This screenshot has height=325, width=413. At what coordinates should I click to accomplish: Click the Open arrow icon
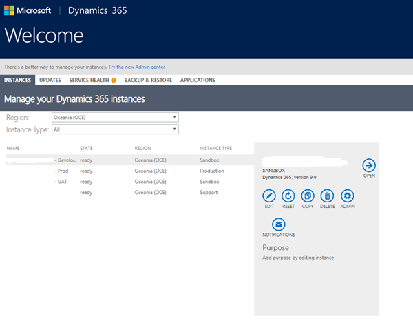click(369, 165)
